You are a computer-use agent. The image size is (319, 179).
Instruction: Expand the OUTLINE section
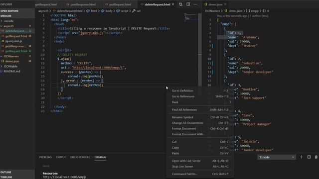pos(5,172)
